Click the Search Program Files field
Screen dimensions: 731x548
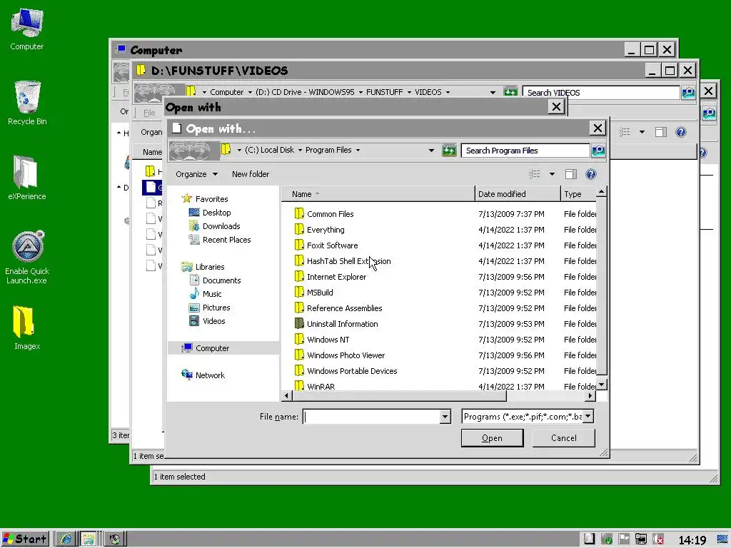pyautogui.click(x=525, y=150)
